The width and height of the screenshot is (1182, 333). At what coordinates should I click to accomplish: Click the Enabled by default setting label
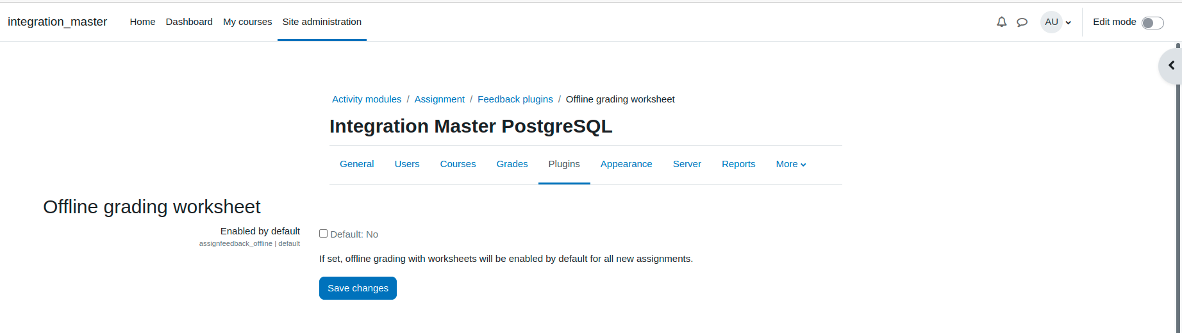[x=260, y=231]
